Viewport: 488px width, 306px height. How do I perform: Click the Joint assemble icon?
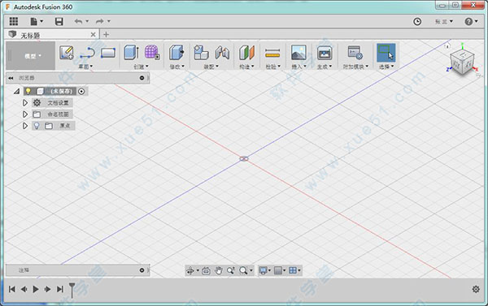coord(222,53)
